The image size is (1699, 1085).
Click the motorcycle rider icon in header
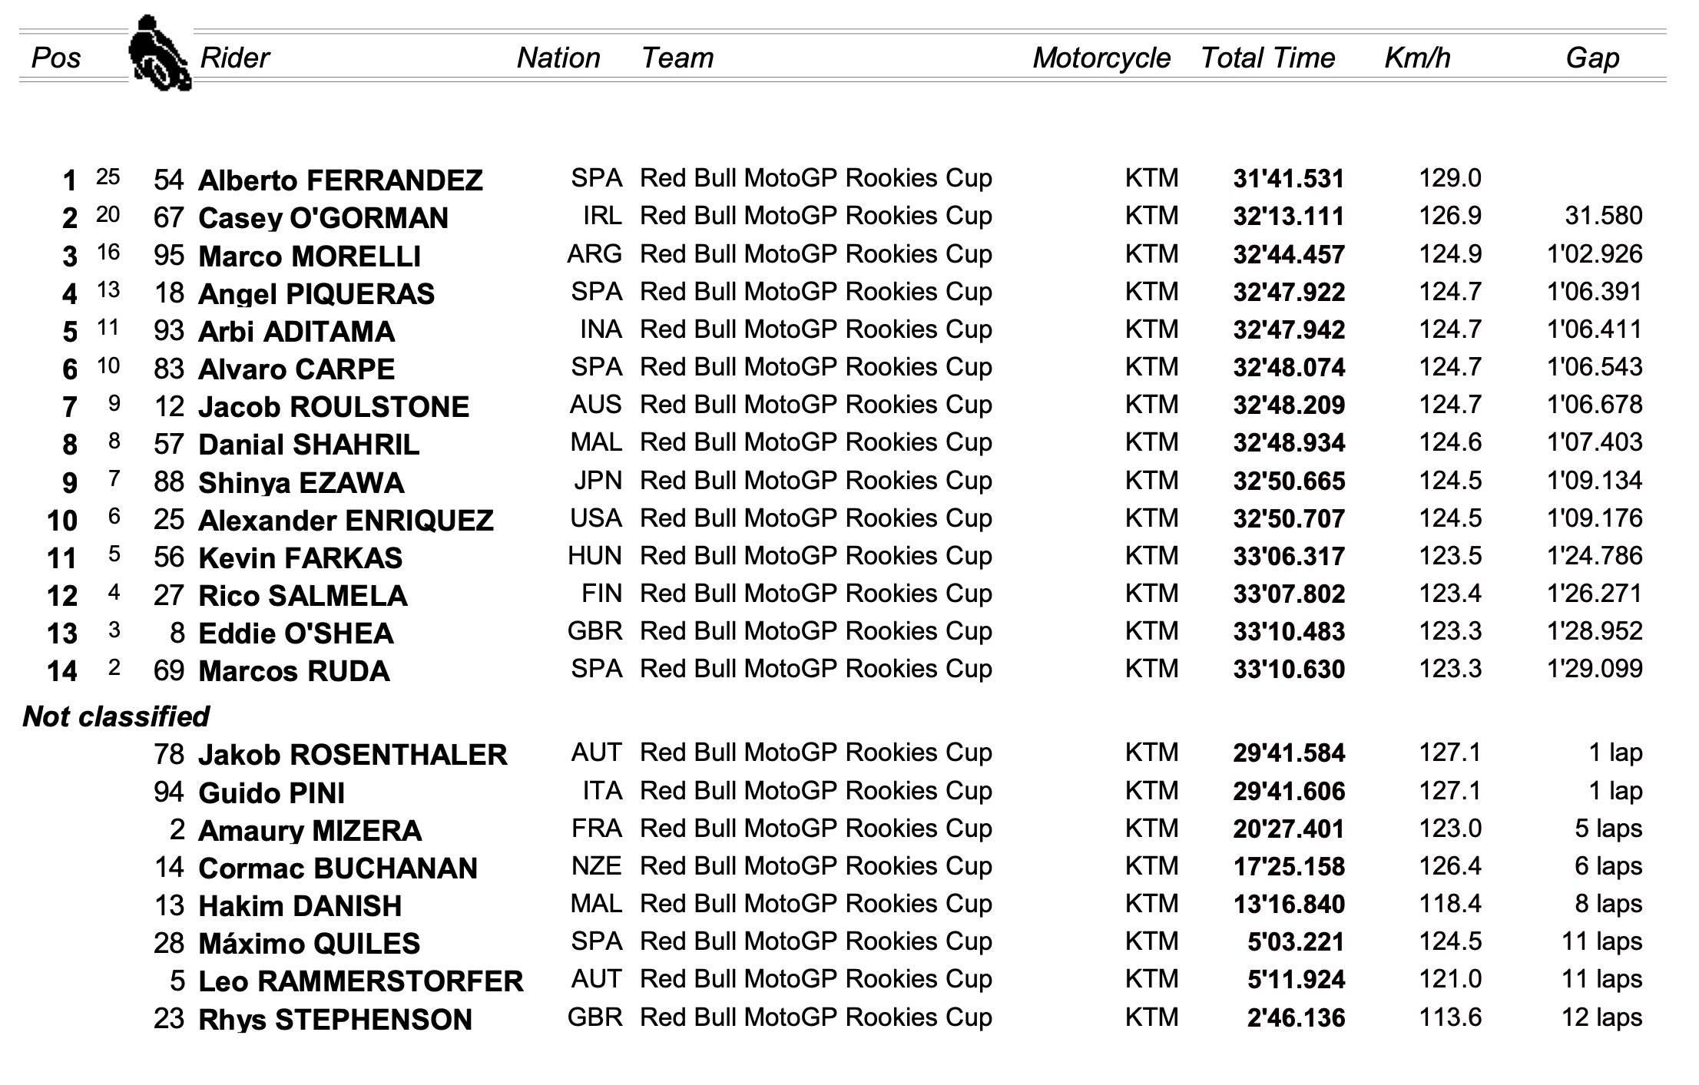coord(160,53)
